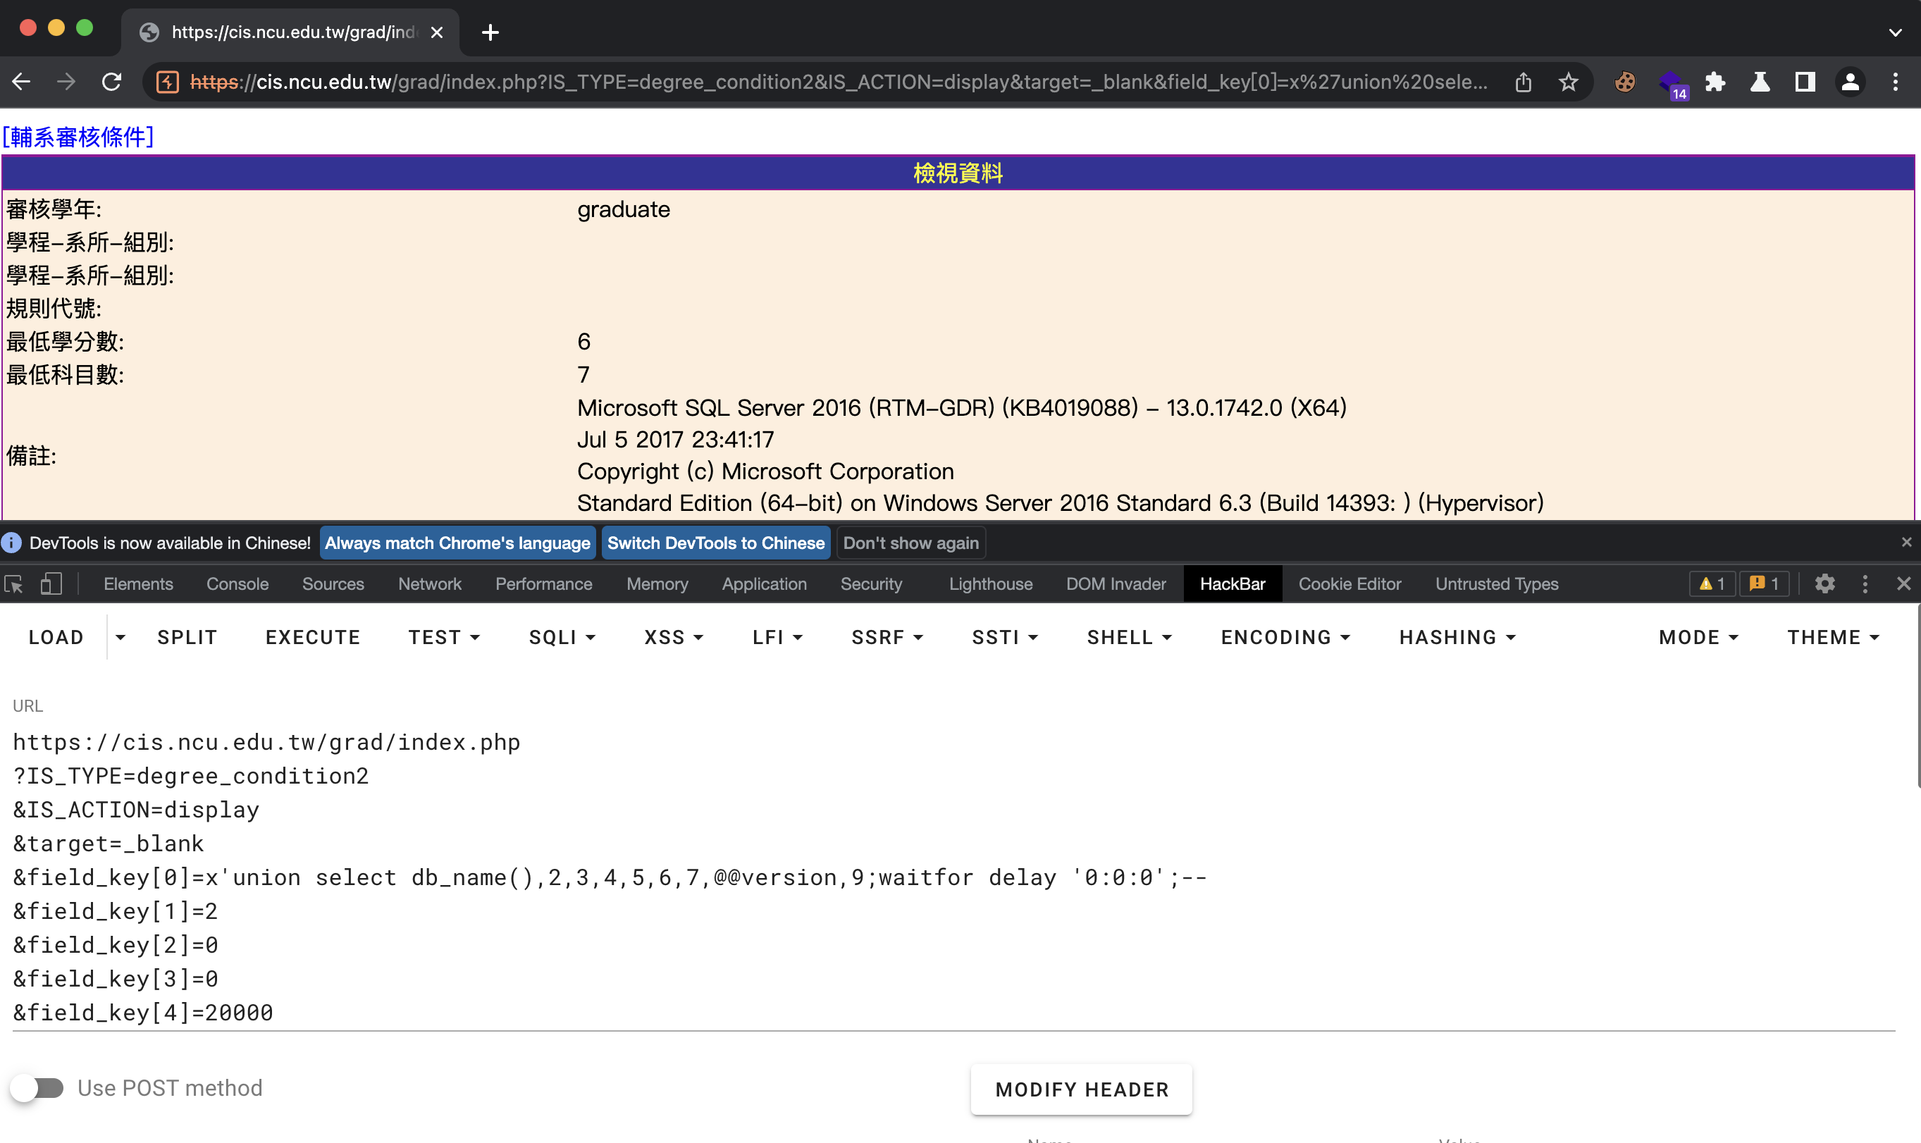This screenshot has width=1921, height=1143.
Task: Switch to the Security tab
Action: [871, 583]
